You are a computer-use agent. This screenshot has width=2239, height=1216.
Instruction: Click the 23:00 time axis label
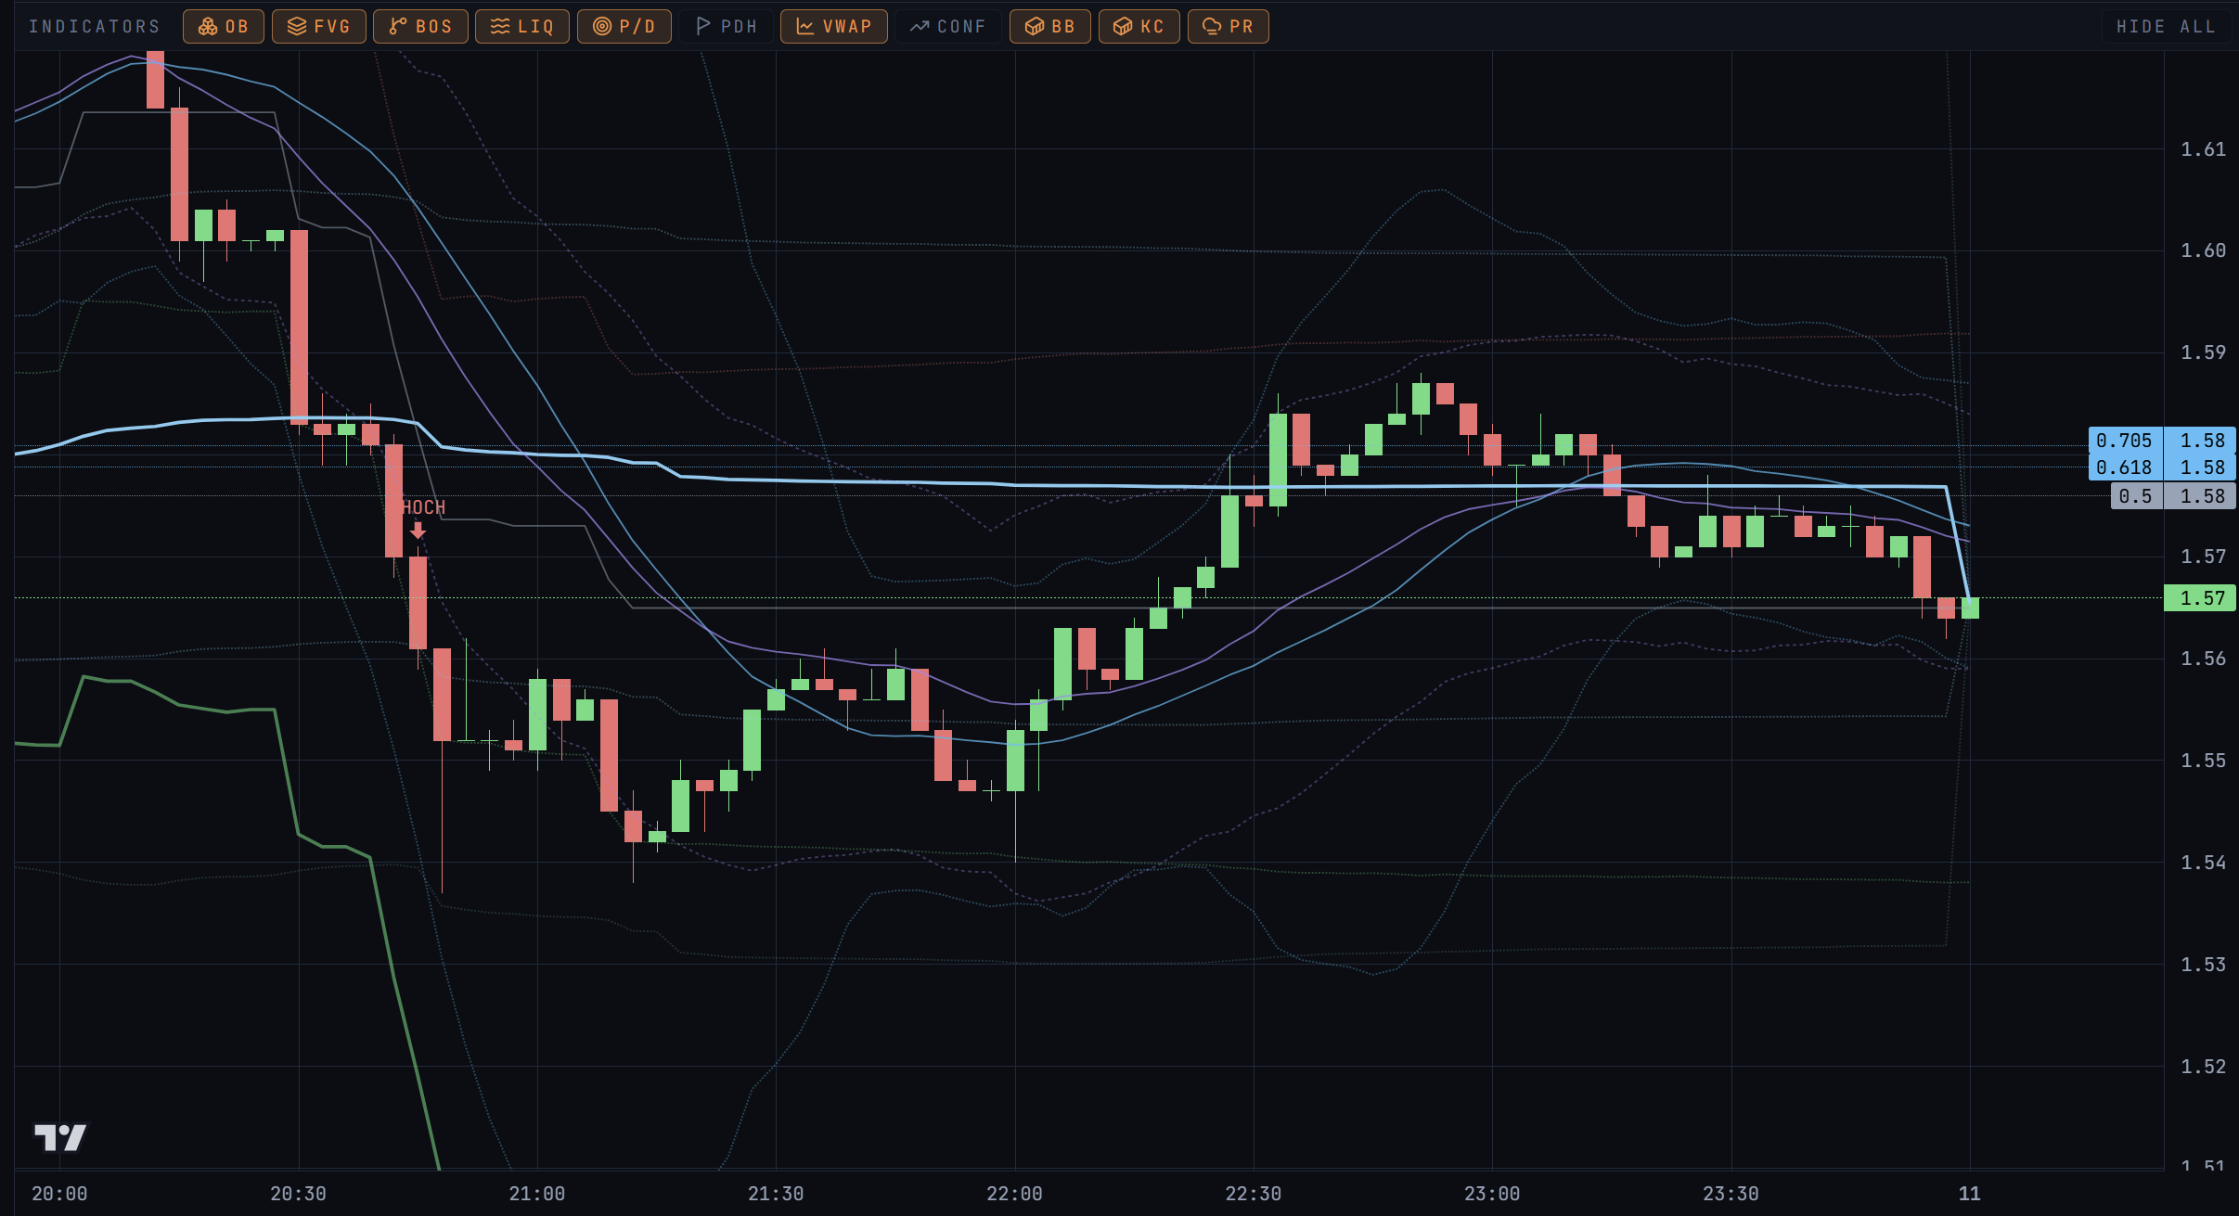(1492, 1194)
